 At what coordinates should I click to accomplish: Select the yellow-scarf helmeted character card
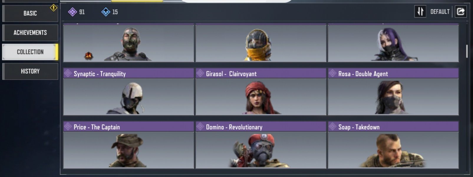click(261, 43)
